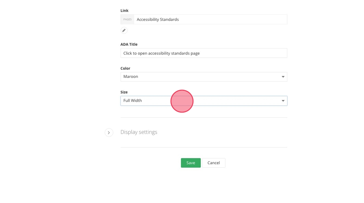
Task: Click the Accessibility Standards link field
Action: tap(210, 19)
